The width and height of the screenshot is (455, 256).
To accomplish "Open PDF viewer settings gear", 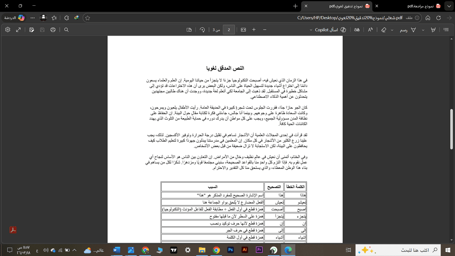I will coord(8,30).
